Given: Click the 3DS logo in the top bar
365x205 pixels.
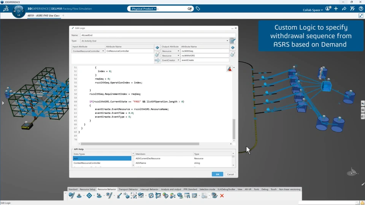Looking at the screenshot, I should (6, 9).
